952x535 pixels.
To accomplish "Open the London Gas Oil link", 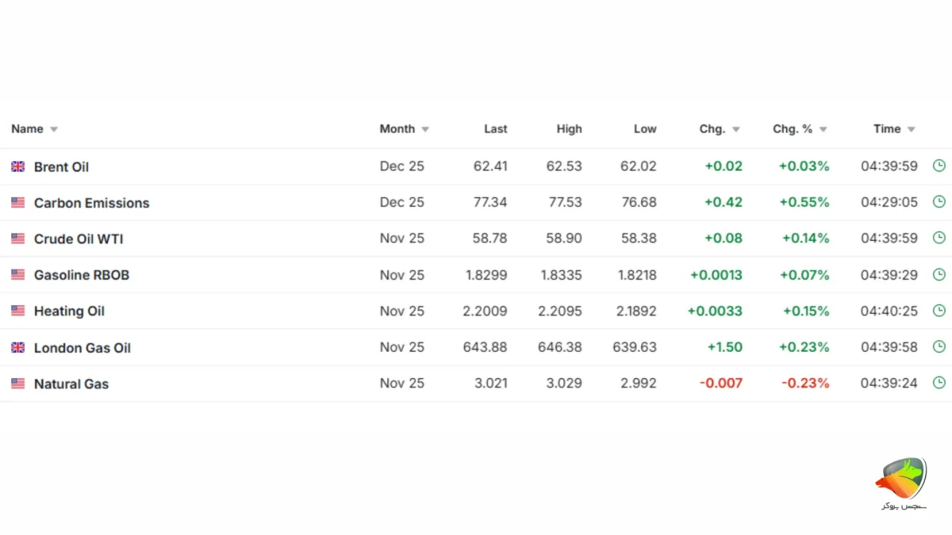I will pos(83,347).
